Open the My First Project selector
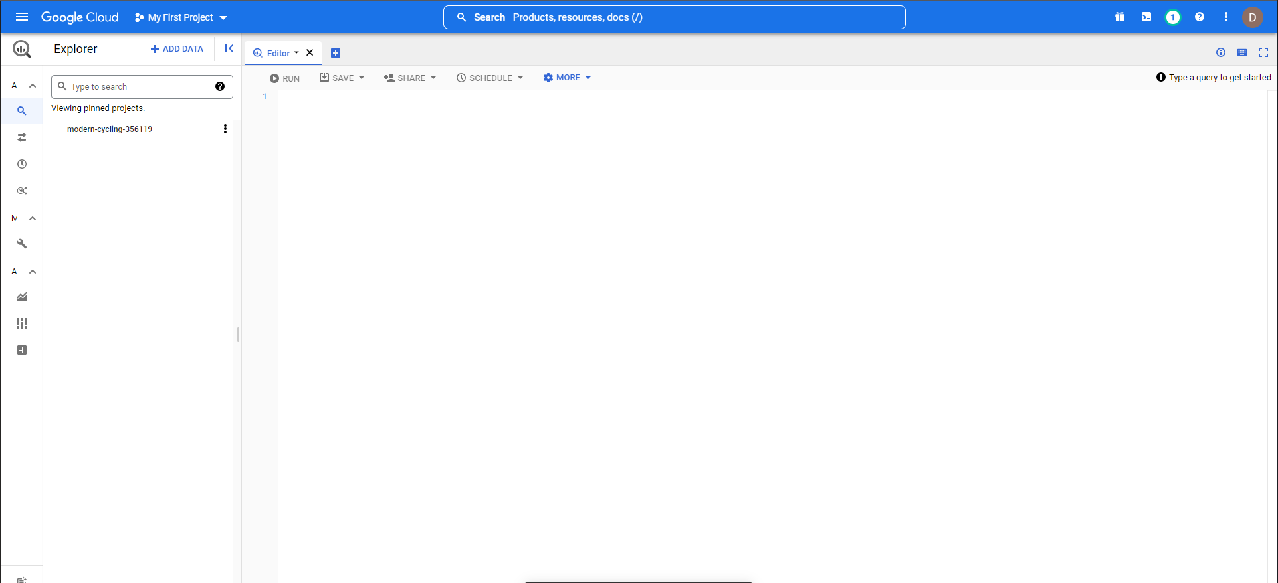The image size is (1278, 583). click(x=181, y=17)
